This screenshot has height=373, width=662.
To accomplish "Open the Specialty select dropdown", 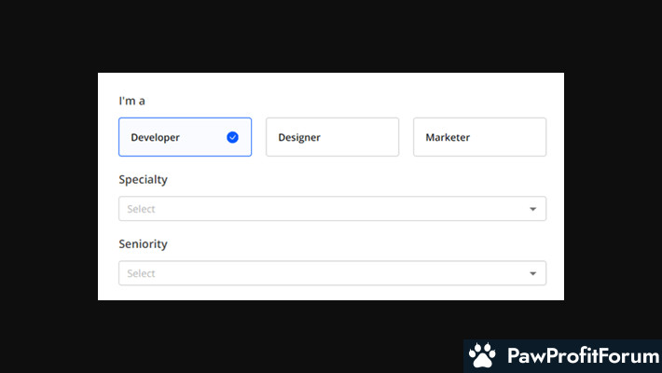I will 332,209.
